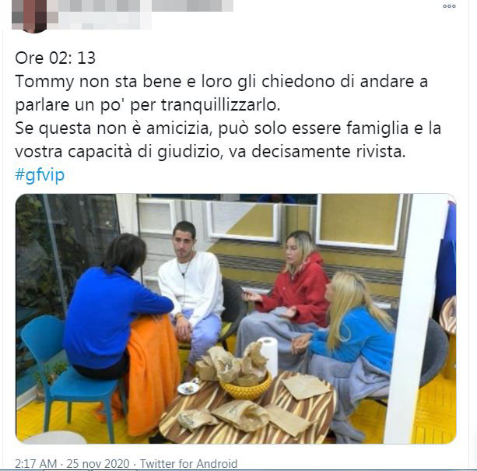The width and height of the screenshot is (477, 471).
Task: Click the paper towel roll in the photo
Action: 268,354
